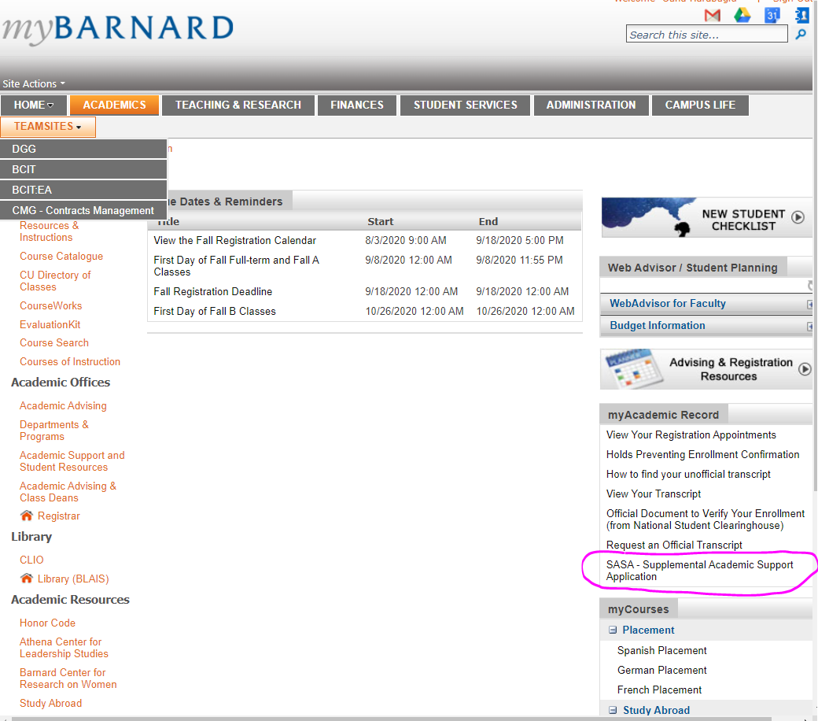Viewport: 818px width, 721px height.
Task: Open the Study Abroad sidebar link
Action: coord(50,703)
